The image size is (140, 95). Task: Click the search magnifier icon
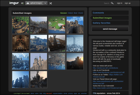click(112, 3)
